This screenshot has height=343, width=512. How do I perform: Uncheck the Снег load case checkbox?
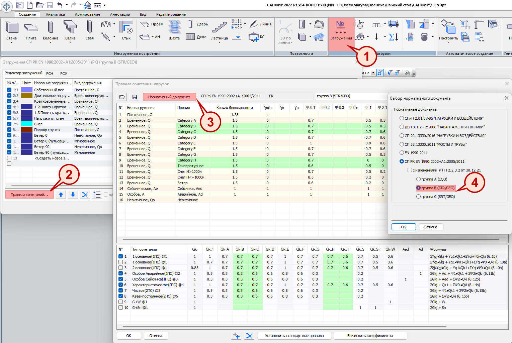pyautogui.click(x=9, y=124)
